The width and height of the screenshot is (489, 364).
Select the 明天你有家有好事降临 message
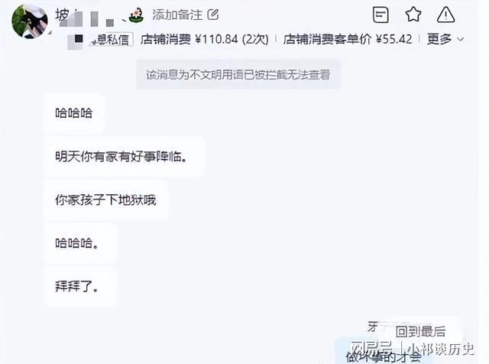pyautogui.click(x=124, y=157)
